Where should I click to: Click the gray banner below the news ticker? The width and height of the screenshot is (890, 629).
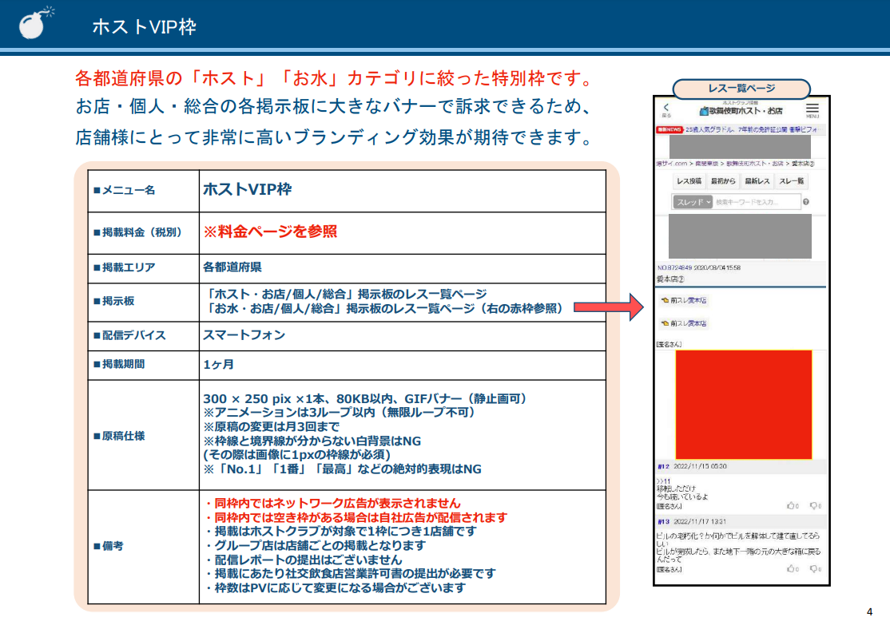tap(740, 146)
